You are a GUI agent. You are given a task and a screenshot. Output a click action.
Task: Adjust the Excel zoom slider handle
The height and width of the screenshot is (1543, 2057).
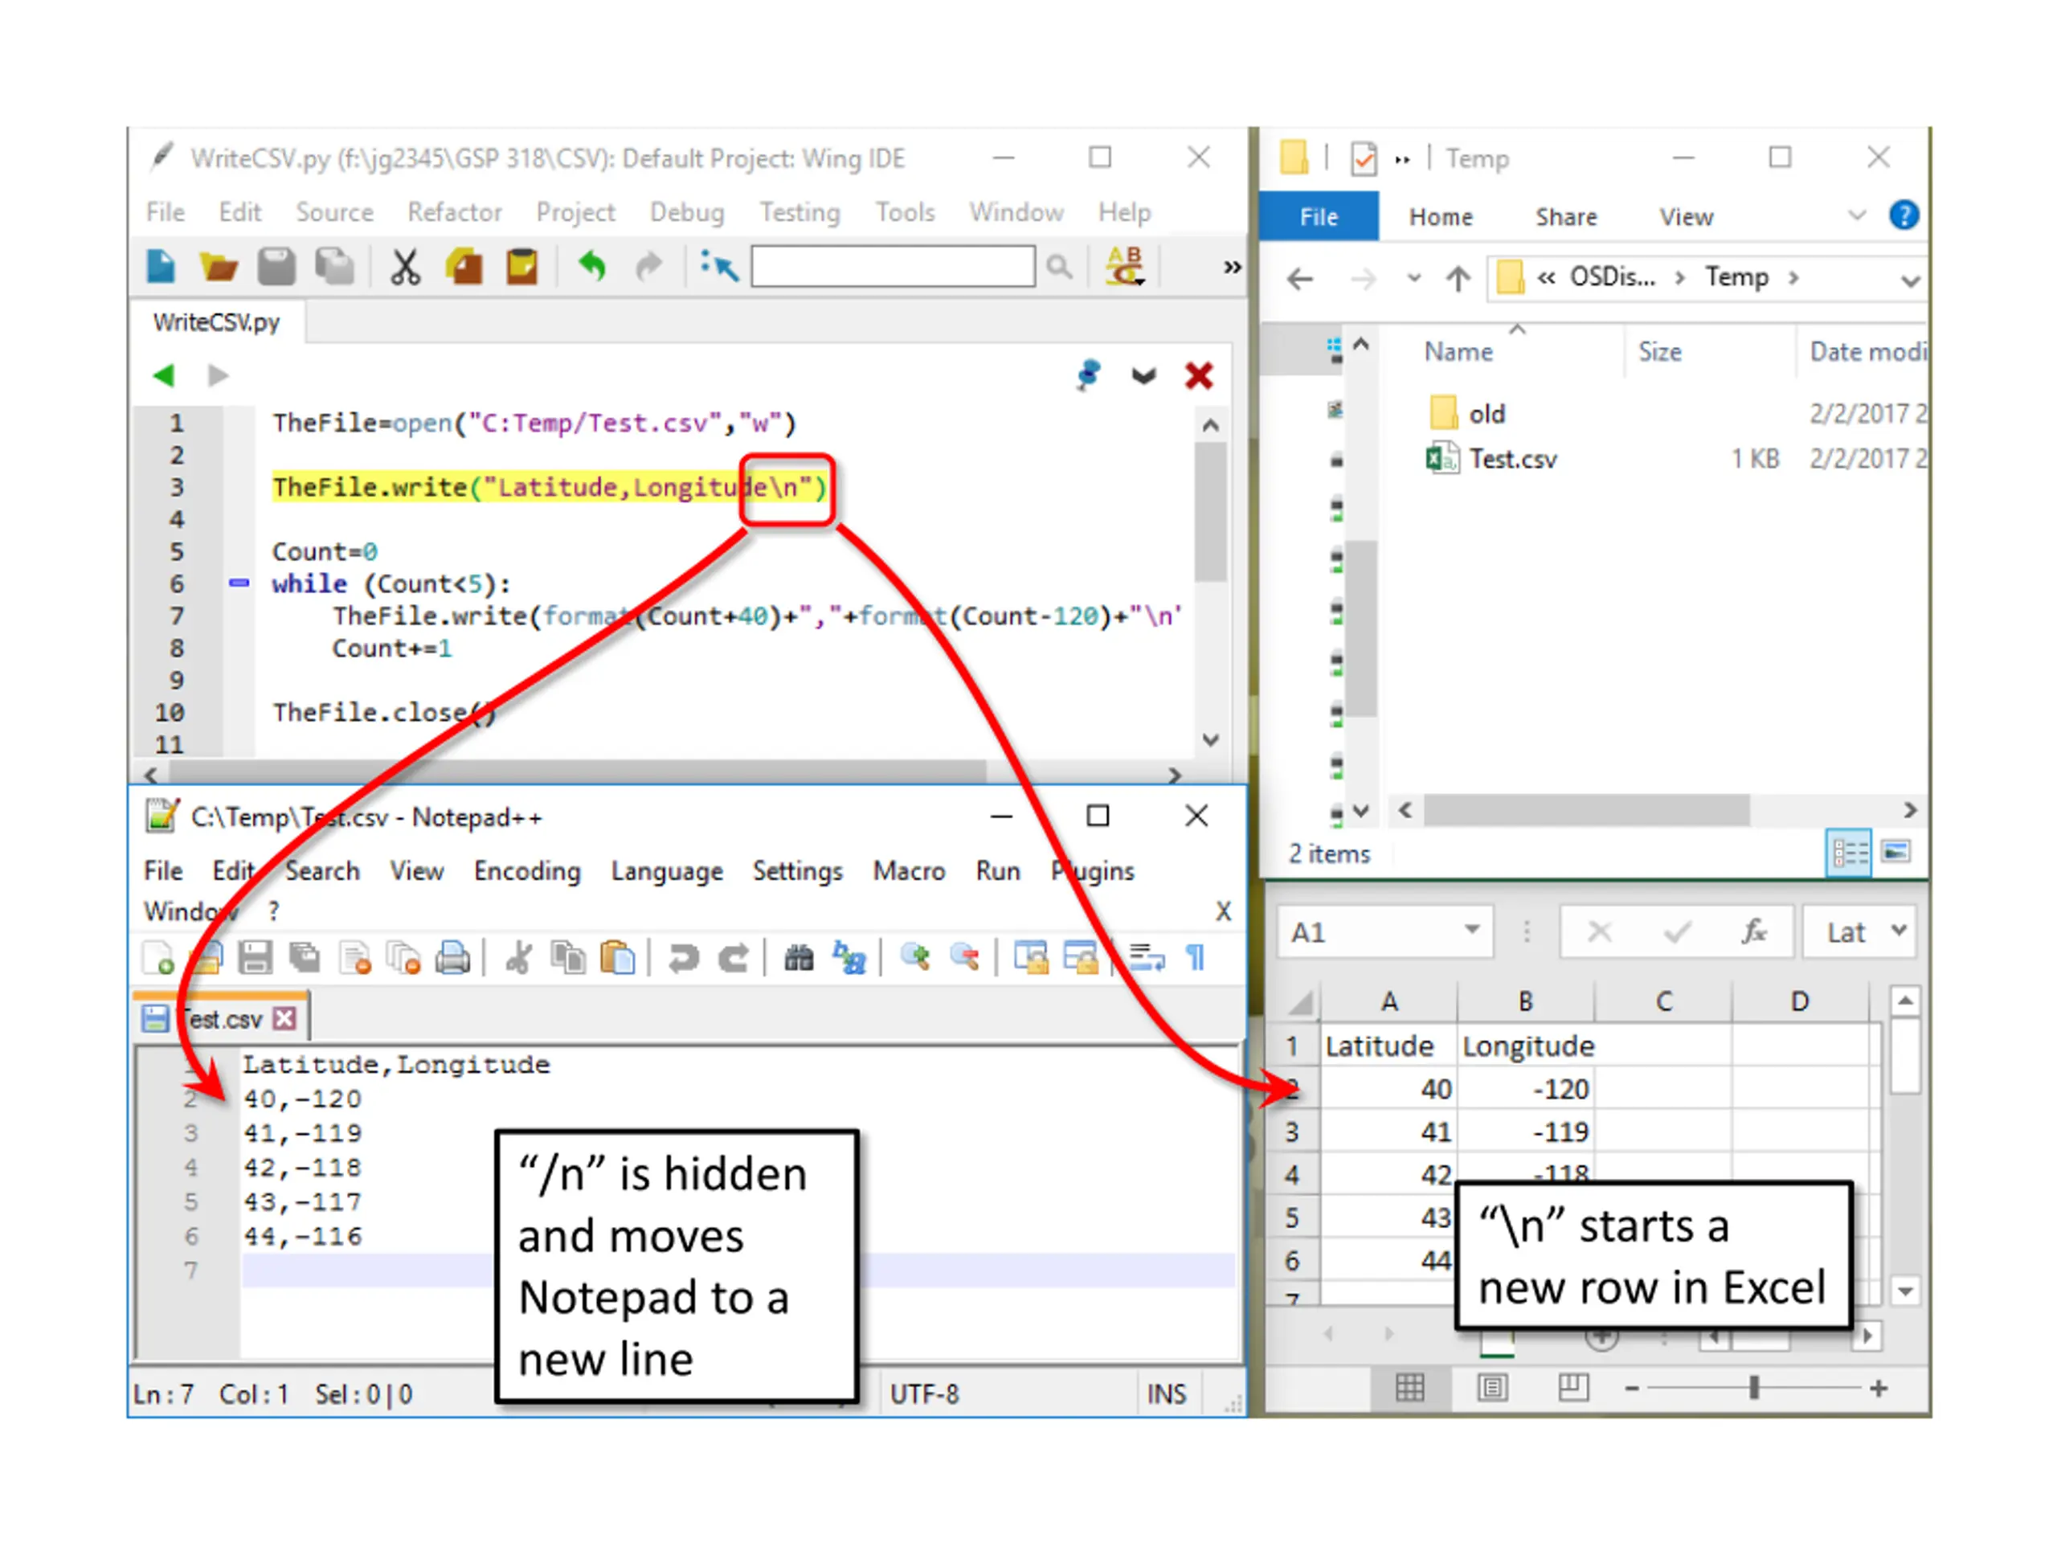1754,1389
